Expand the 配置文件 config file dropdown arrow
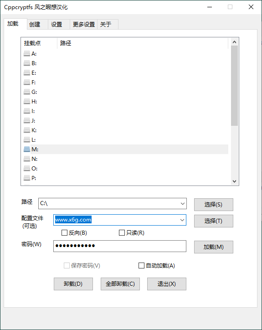 (182, 220)
